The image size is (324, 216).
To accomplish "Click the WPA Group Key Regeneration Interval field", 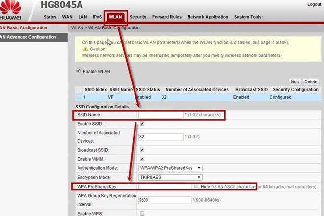I will click(165, 200).
